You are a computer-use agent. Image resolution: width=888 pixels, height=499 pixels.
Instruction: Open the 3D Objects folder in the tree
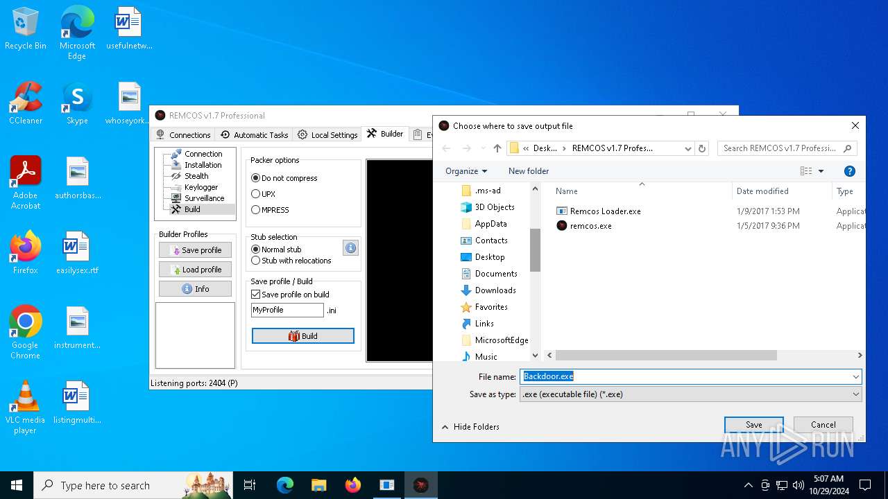pyautogui.click(x=488, y=207)
